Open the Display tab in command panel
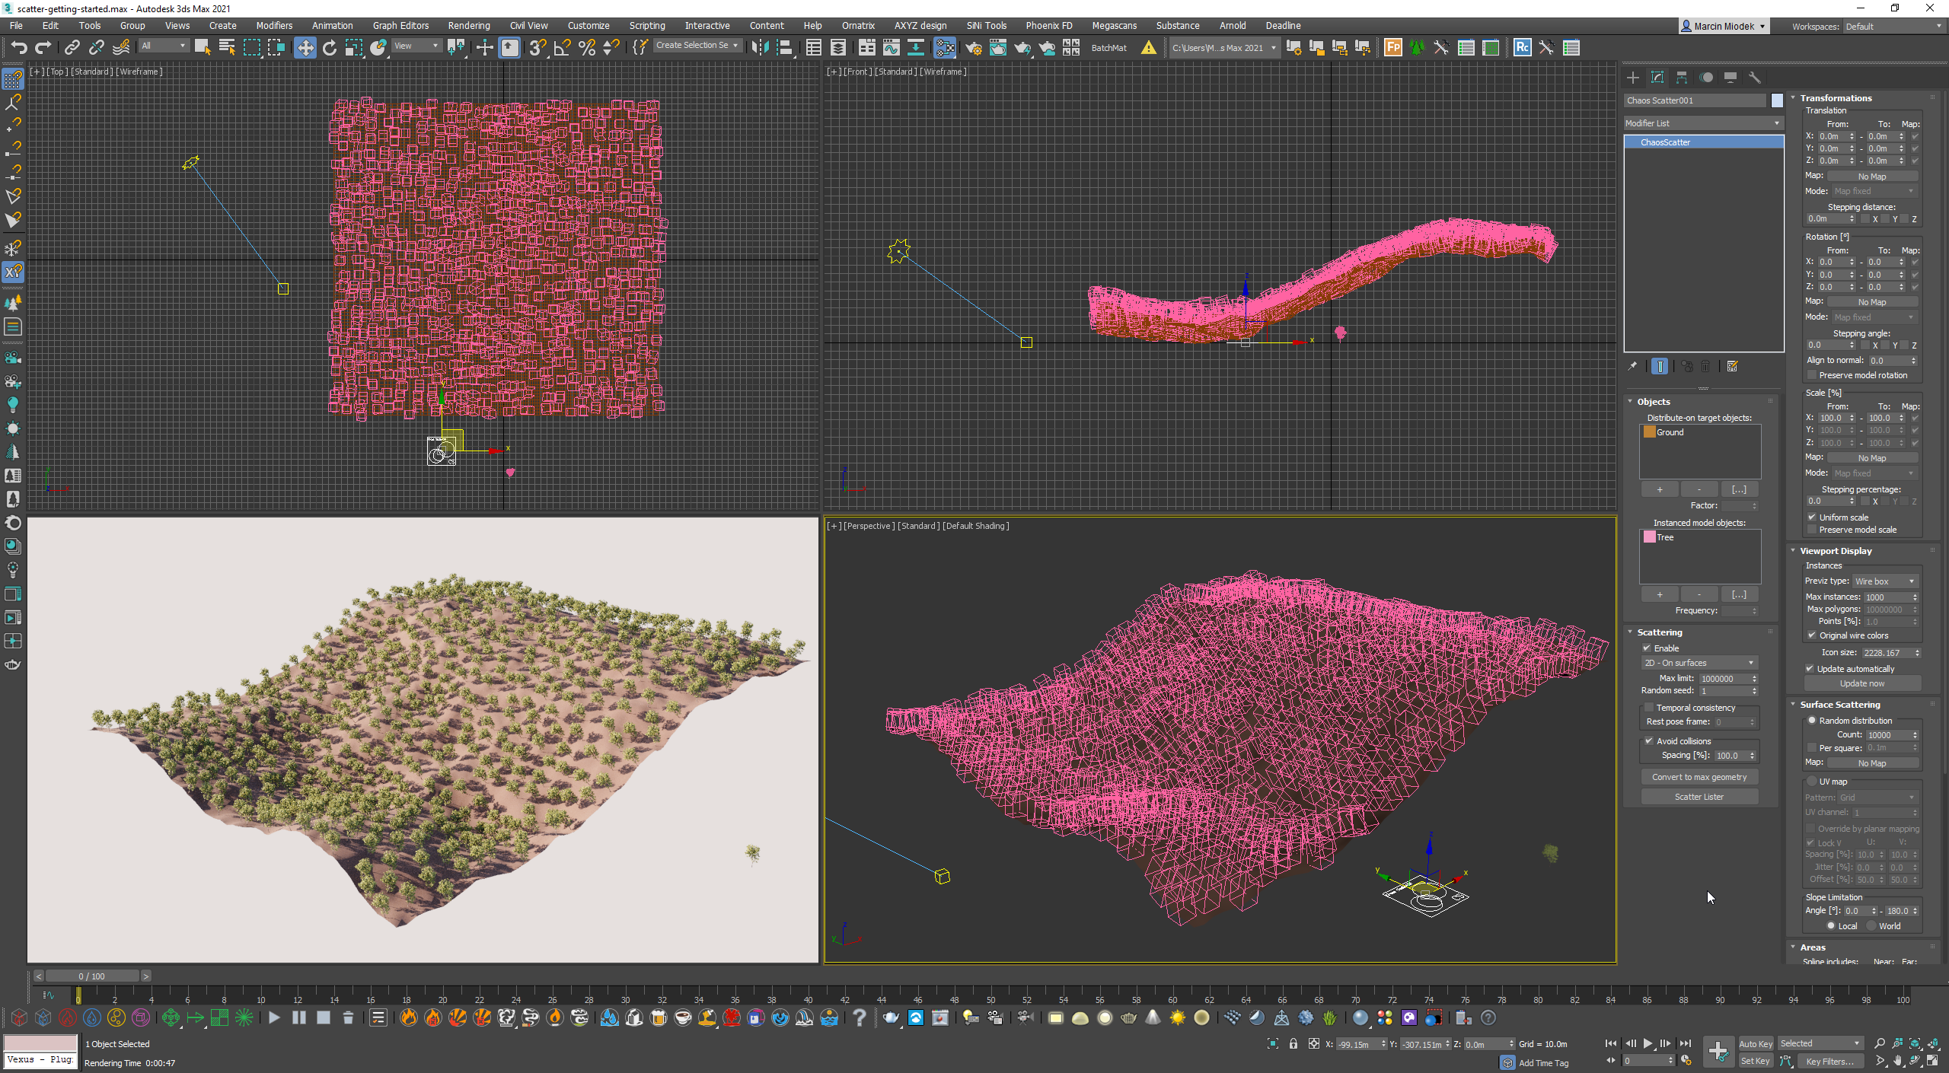1949x1073 pixels. (1730, 78)
